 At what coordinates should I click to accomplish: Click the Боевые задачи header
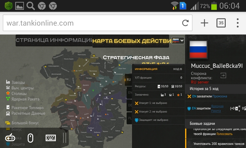(x=202, y=123)
